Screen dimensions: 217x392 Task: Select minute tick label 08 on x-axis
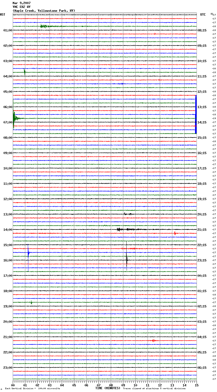(111, 385)
